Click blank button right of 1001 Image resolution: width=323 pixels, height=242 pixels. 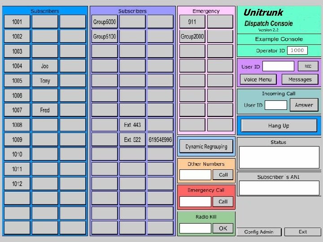click(x=45, y=22)
